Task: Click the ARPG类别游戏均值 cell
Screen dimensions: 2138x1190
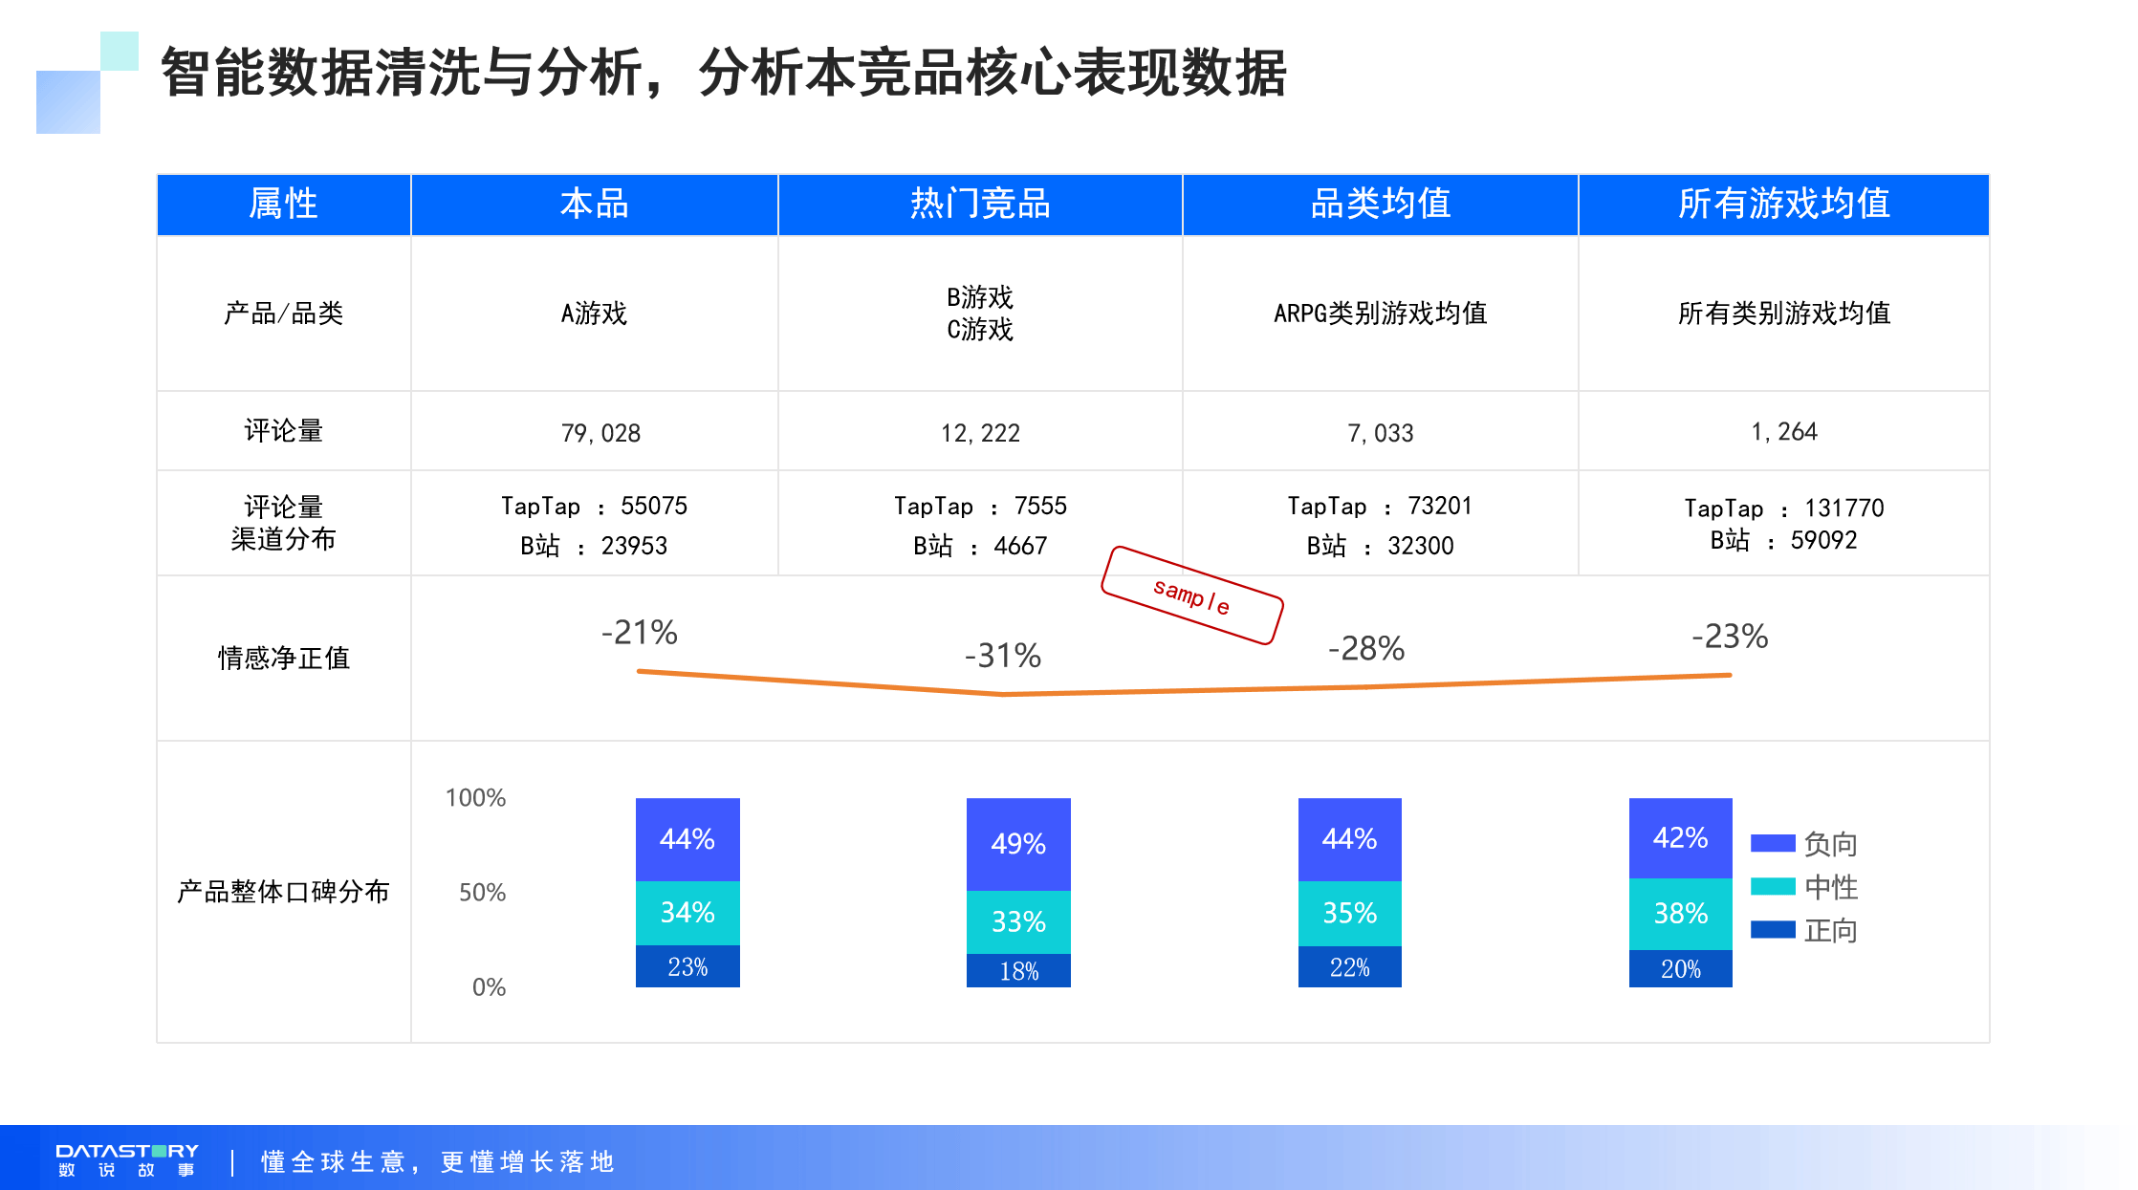Action: tap(1380, 314)
